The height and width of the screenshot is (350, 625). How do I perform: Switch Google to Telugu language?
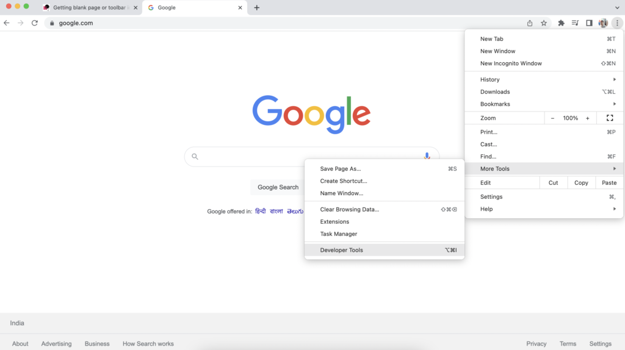click(295, 212)
